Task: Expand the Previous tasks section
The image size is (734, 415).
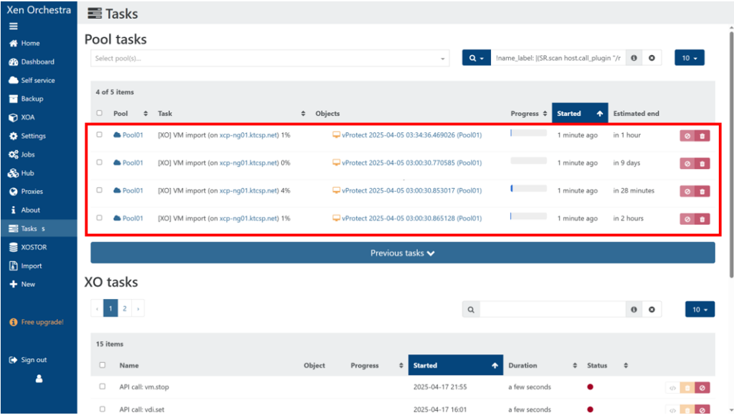Action: click(x=402, y=253)
